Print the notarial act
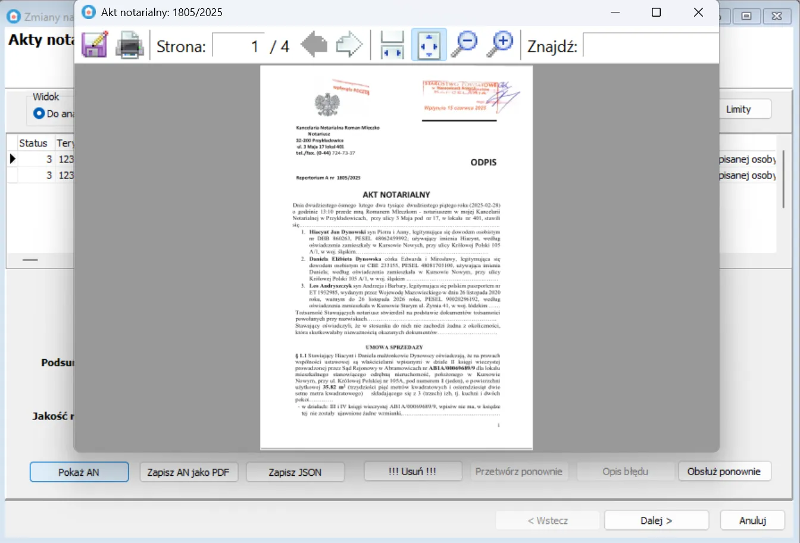The width and height of the screenshot is (800, 543). 130,45
